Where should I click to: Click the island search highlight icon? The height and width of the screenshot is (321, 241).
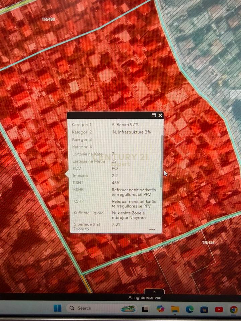[x=128, y=308]
